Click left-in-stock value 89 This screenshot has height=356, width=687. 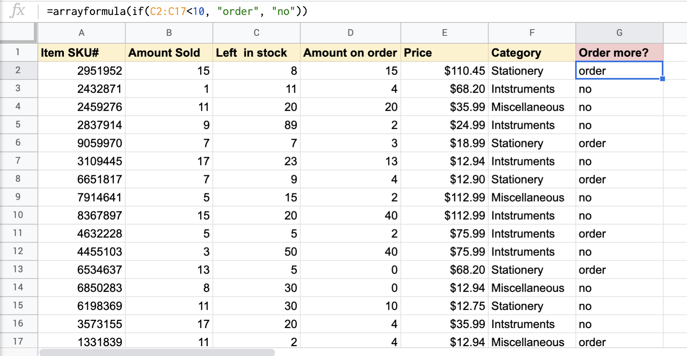[x=256, y=125]
